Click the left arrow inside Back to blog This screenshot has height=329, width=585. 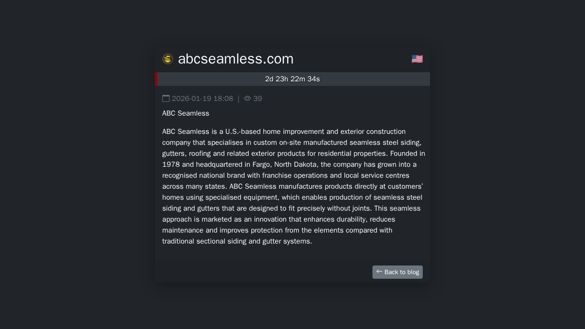[379, 272]
